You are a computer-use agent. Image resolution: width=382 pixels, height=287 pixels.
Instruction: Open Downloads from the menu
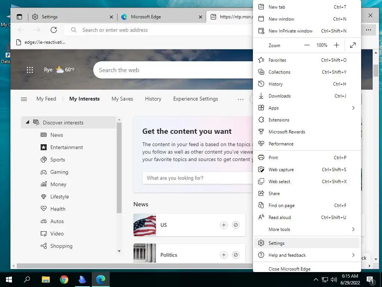307,96
